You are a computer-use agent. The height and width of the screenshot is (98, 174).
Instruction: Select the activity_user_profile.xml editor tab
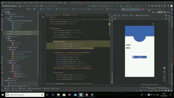click(131, 9)
